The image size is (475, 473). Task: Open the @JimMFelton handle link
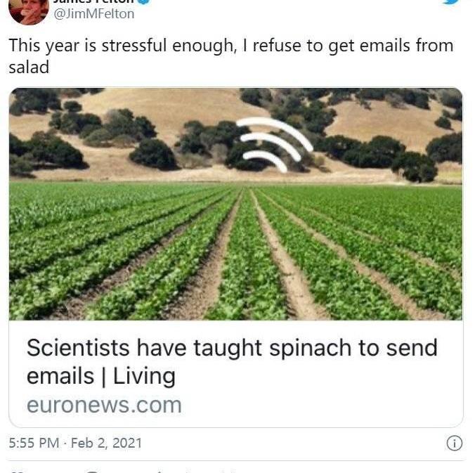click(94, 14)
